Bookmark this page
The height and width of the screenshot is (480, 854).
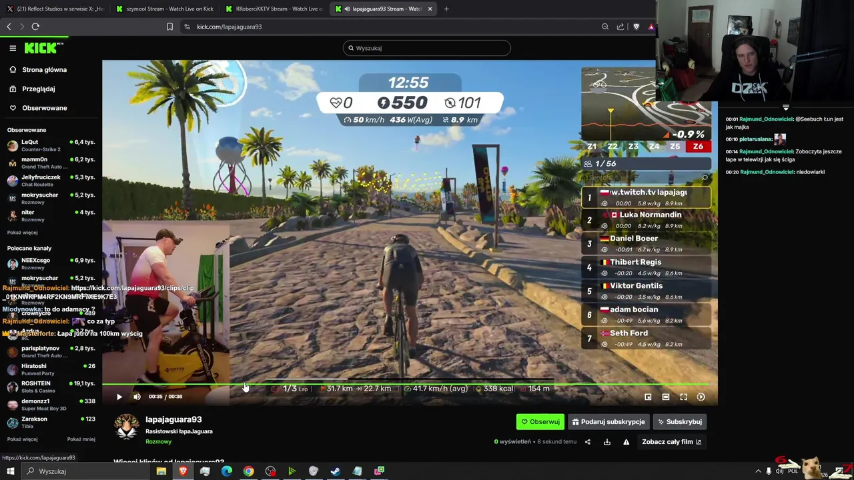tap(169, 27)
